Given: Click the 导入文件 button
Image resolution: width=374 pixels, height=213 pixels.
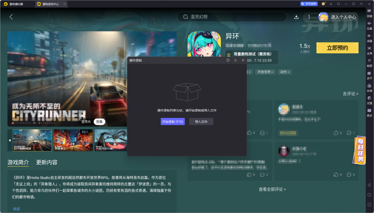Looking at the screenshot, I should pyautogui.click(x=201, y=122).
